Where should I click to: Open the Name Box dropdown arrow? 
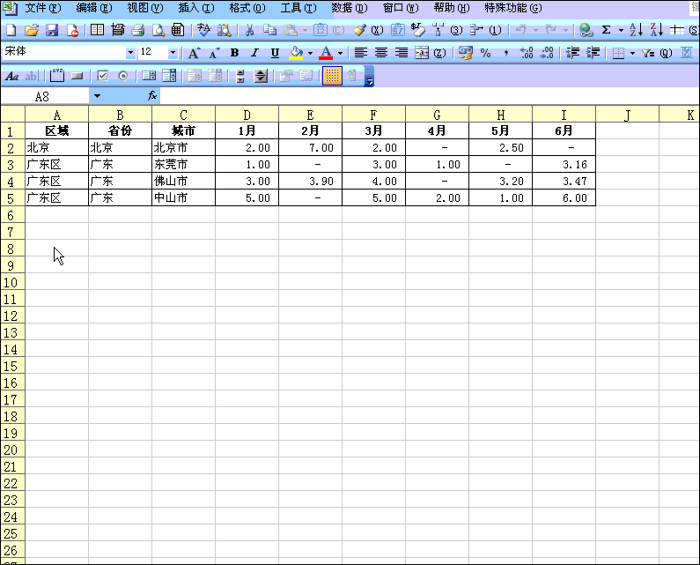[x=97, y=95]
